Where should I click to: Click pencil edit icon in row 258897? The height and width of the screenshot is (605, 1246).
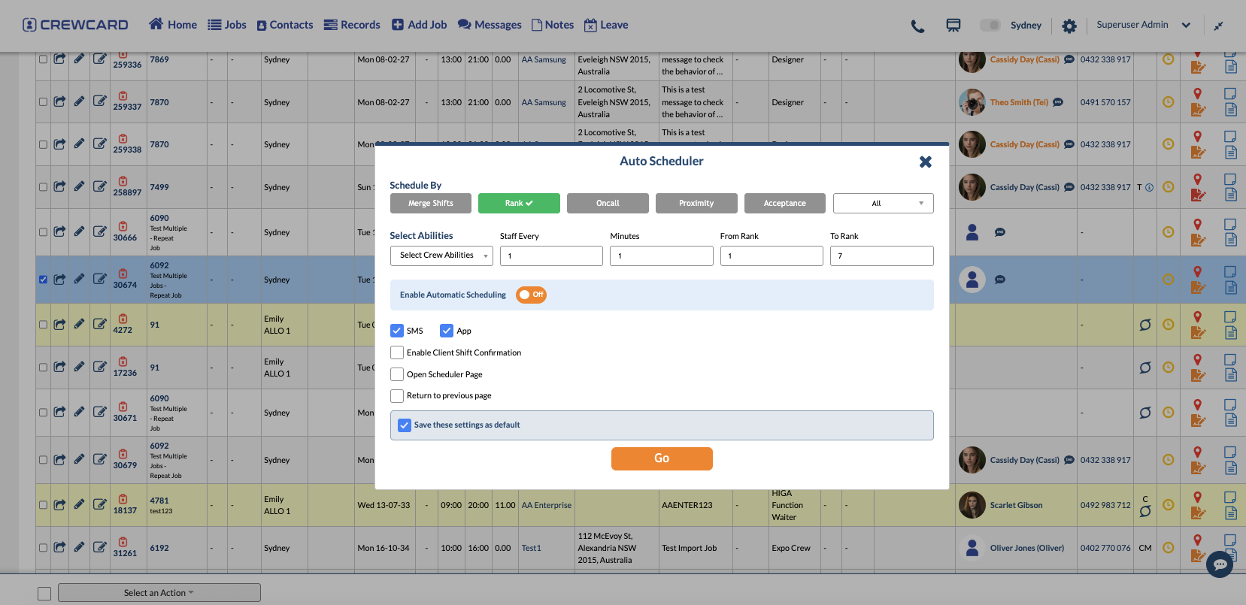(79, 186)
